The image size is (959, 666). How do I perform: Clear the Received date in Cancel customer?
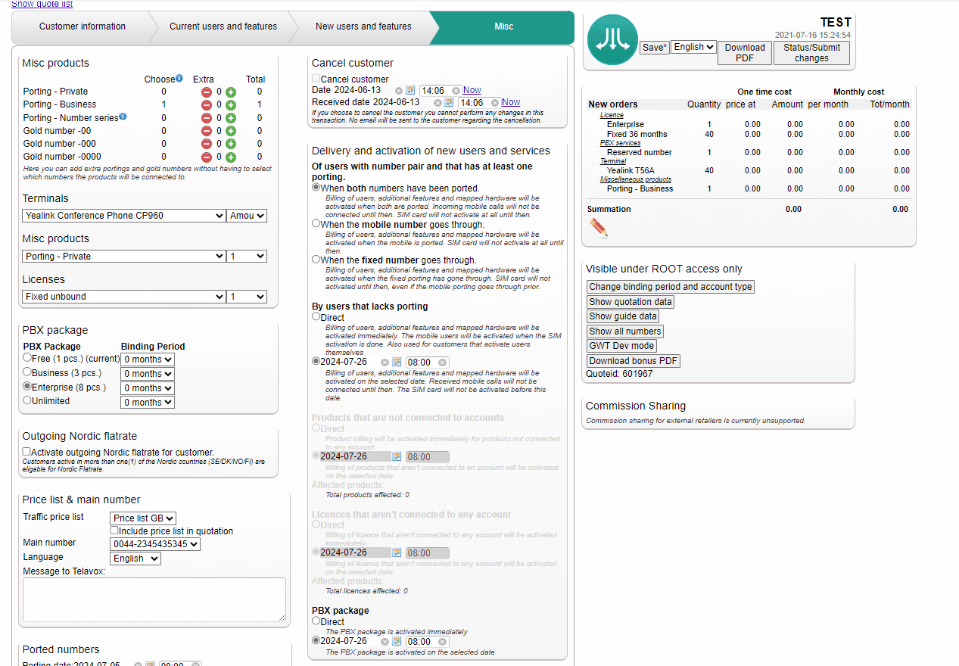click(437, 103)
